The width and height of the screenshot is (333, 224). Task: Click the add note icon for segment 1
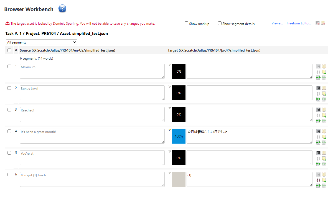tap(324, 72)
